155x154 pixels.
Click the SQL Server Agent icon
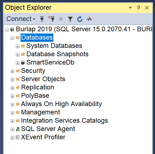click(17, 129)
